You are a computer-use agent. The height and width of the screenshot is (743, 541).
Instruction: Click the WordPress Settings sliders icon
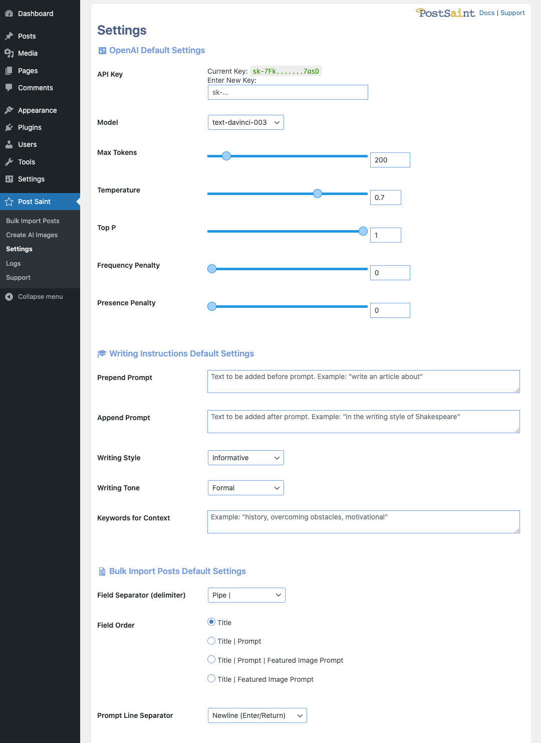[x=9, y=179]
